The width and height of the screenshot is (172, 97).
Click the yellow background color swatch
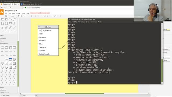pyautogui.click(x=168, y=30)
